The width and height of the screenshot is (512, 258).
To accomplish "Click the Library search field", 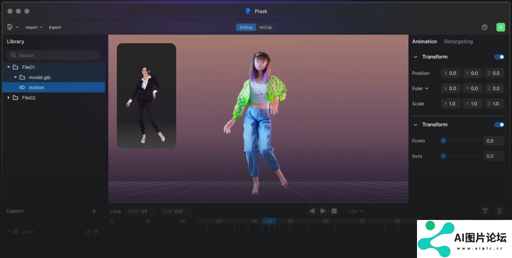I will tap(53, 55).
